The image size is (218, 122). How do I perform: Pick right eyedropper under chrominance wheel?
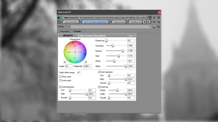pos(85,62)
